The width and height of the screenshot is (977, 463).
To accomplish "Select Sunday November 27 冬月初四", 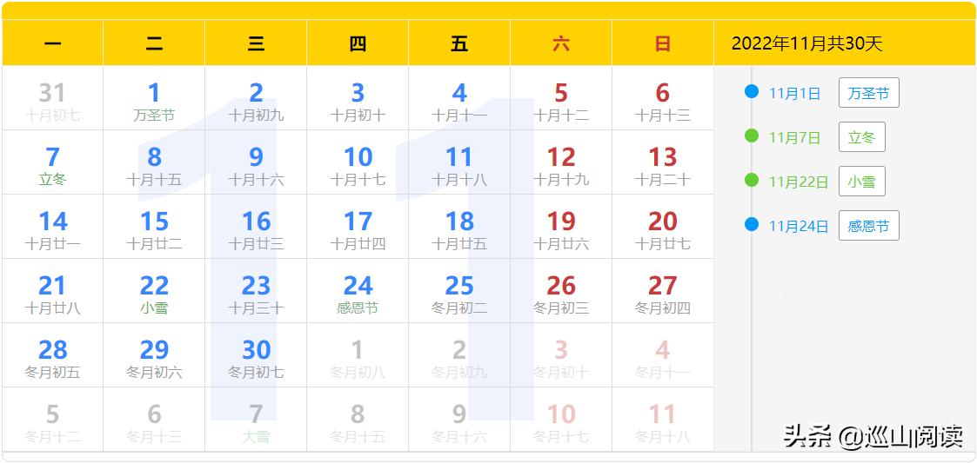I will (663, 291).
